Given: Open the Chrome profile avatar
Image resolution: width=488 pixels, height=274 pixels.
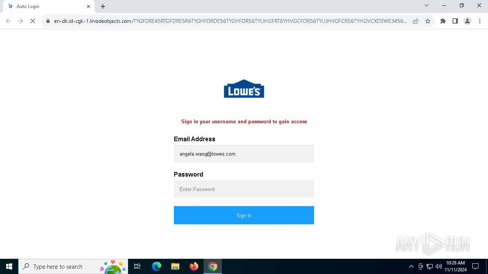Looking at the screenshot, I should coord(467,21).
